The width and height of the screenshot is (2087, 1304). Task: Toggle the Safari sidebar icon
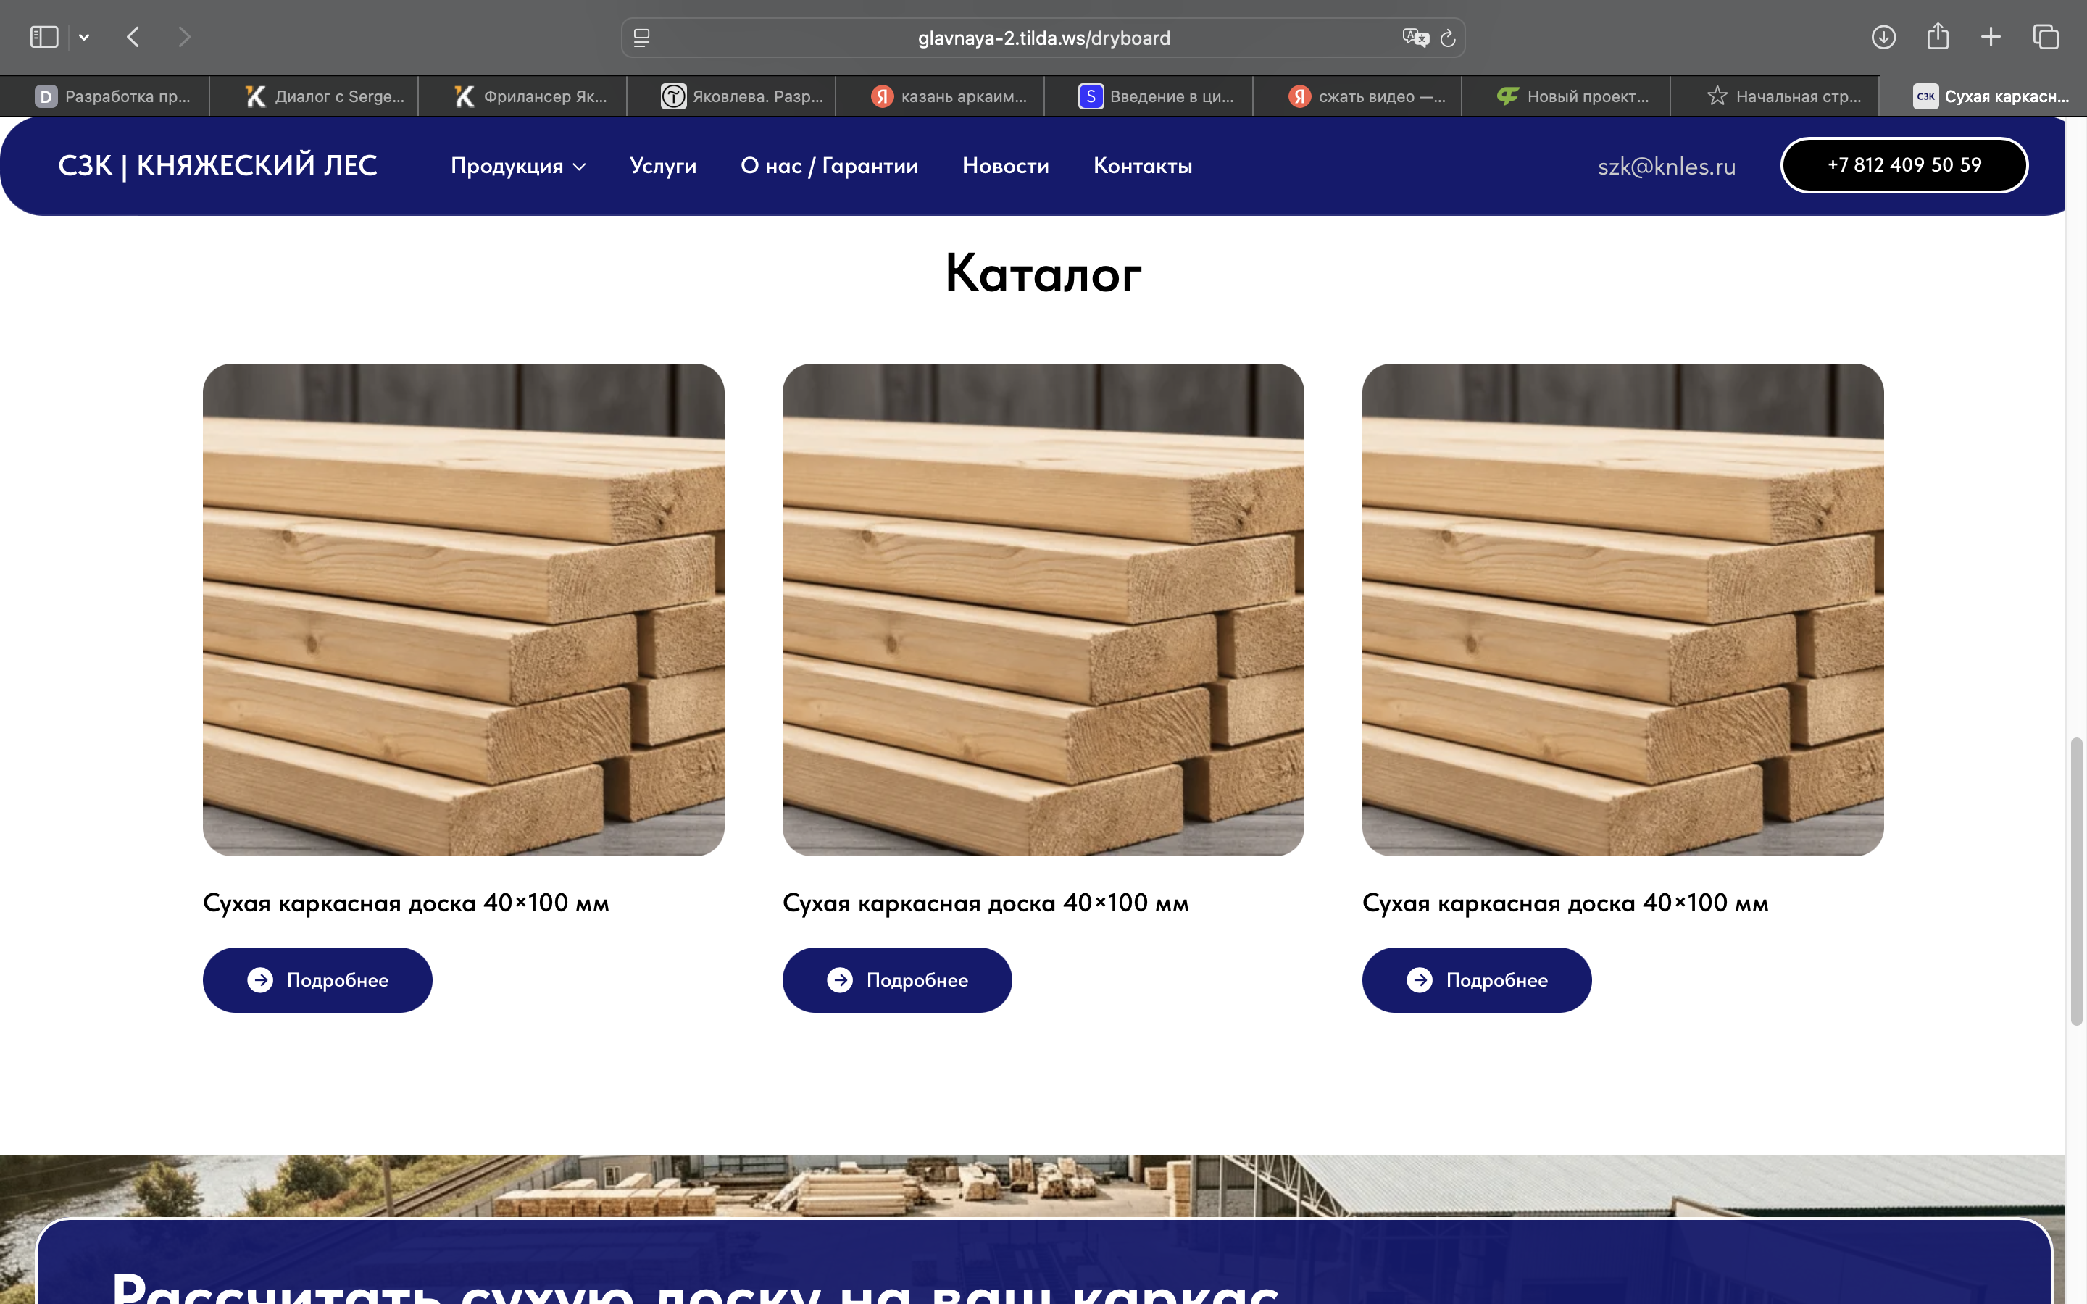pos(44,37)
